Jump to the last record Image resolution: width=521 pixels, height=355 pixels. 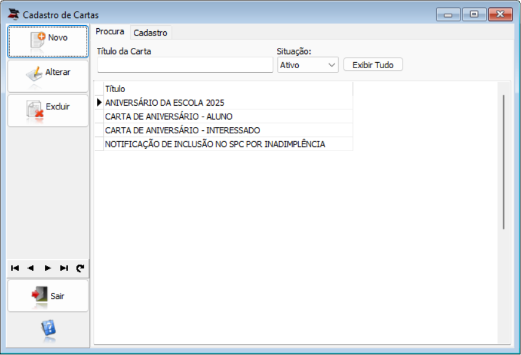point(64,268)
